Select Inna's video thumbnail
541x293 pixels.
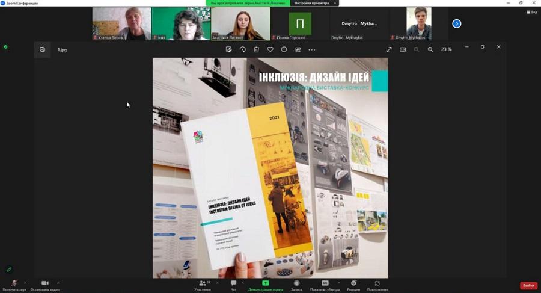[181, 24]
